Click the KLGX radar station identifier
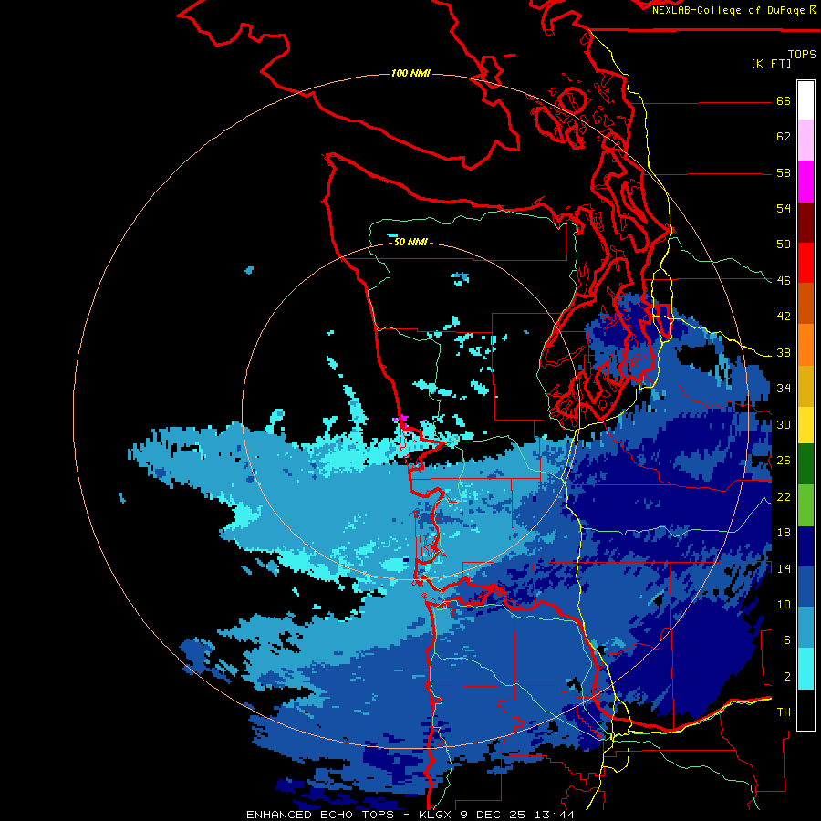The width and height of the screenshot is (821, 821). pos(436,815)
